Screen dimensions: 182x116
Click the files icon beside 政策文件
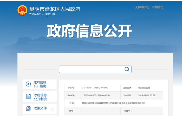click(28, 108)
